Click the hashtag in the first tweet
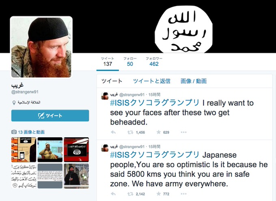Viewport: 276px width, 201px height. (155, 103)
